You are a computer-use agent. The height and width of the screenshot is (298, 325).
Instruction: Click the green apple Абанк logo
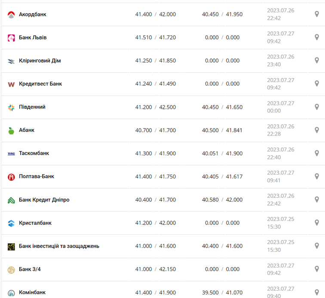tap(11, 131)
